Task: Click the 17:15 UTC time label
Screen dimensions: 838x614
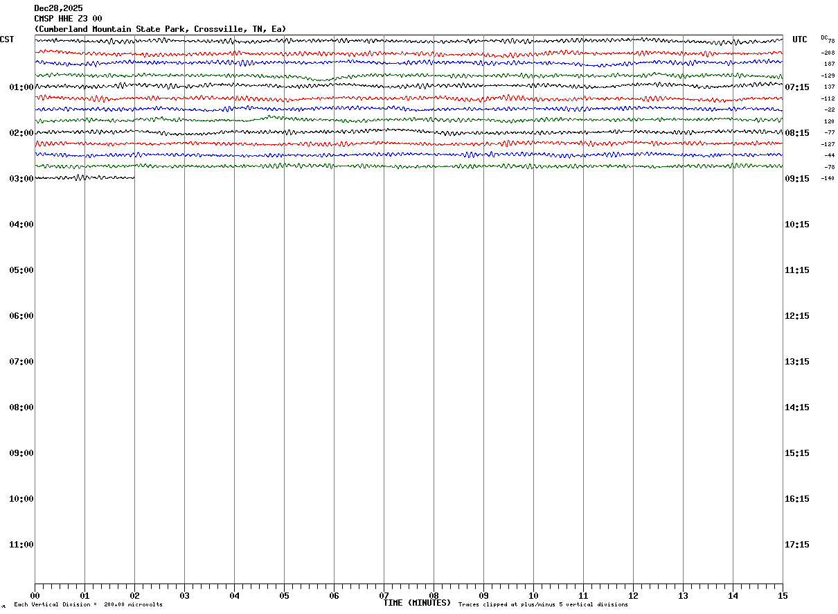Action: (797, 545)
